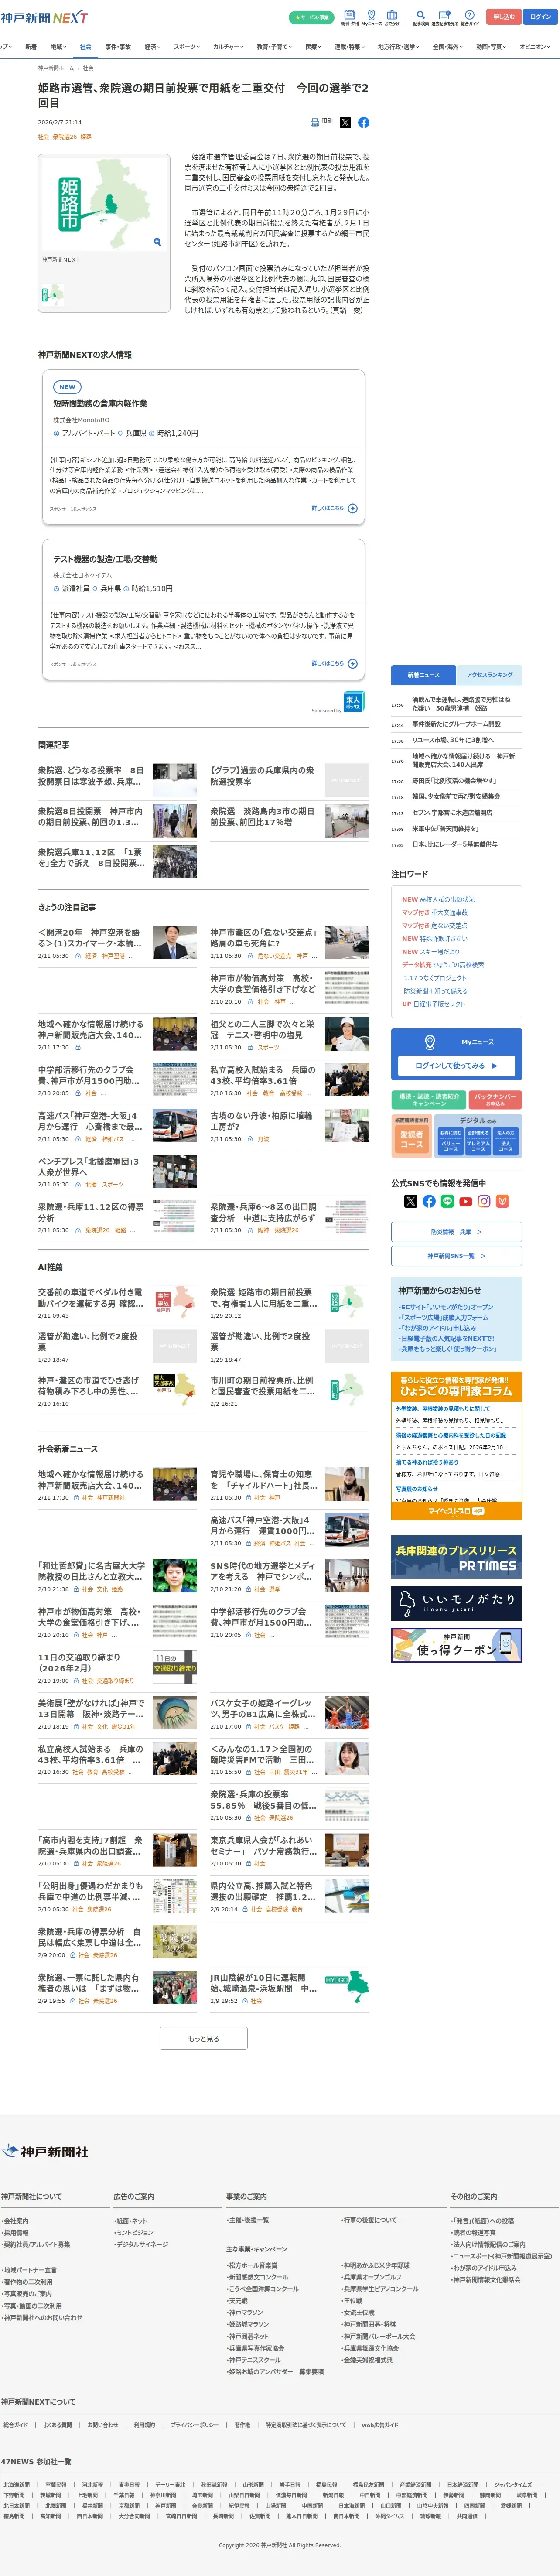Open the official YouTube icon under 公式SNS
This screenshot has height=2576, width=560.
coord(465,1201)
